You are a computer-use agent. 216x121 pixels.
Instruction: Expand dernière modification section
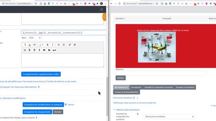(13, 98)
